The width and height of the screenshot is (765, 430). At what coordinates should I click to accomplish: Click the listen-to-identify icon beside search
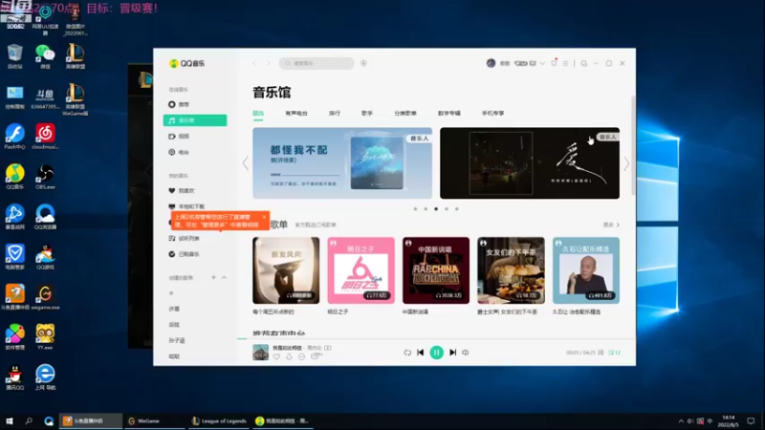(x=363, y=63)
